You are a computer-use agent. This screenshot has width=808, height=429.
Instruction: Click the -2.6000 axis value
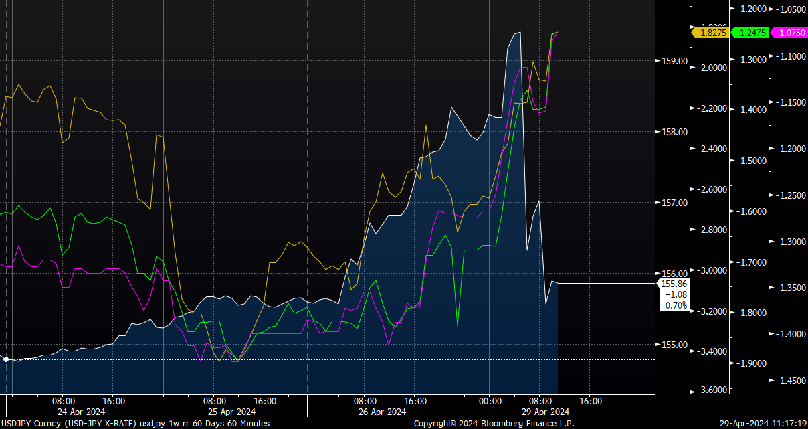pyautogui.click(x=711, y=189)
